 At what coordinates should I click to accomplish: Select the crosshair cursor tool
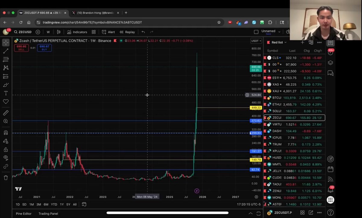6,43
